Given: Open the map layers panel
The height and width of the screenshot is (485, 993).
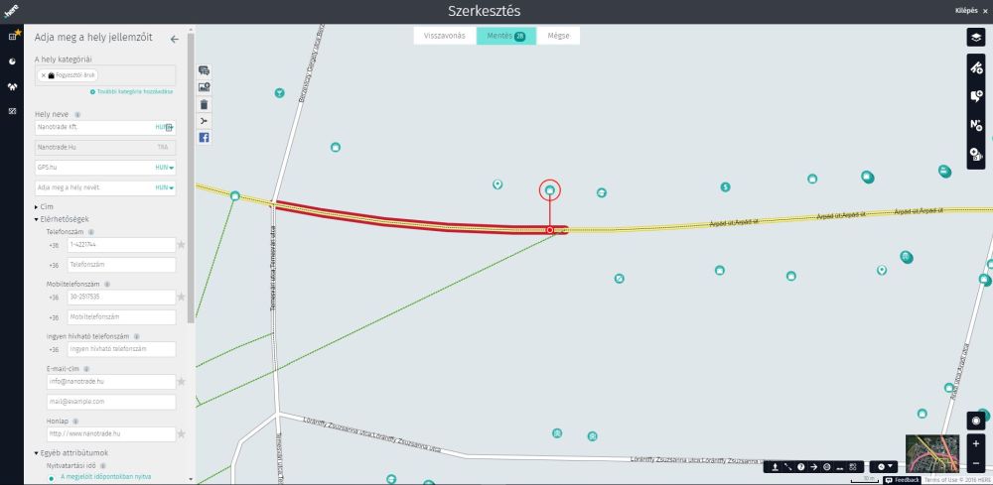Looking at the screenshot, I should pyautogui.click(x=975, y=38).
